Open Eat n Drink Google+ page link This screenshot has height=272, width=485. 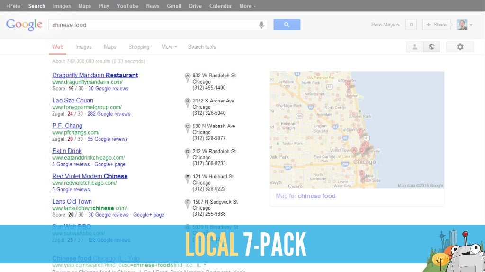tap(110, 164)
